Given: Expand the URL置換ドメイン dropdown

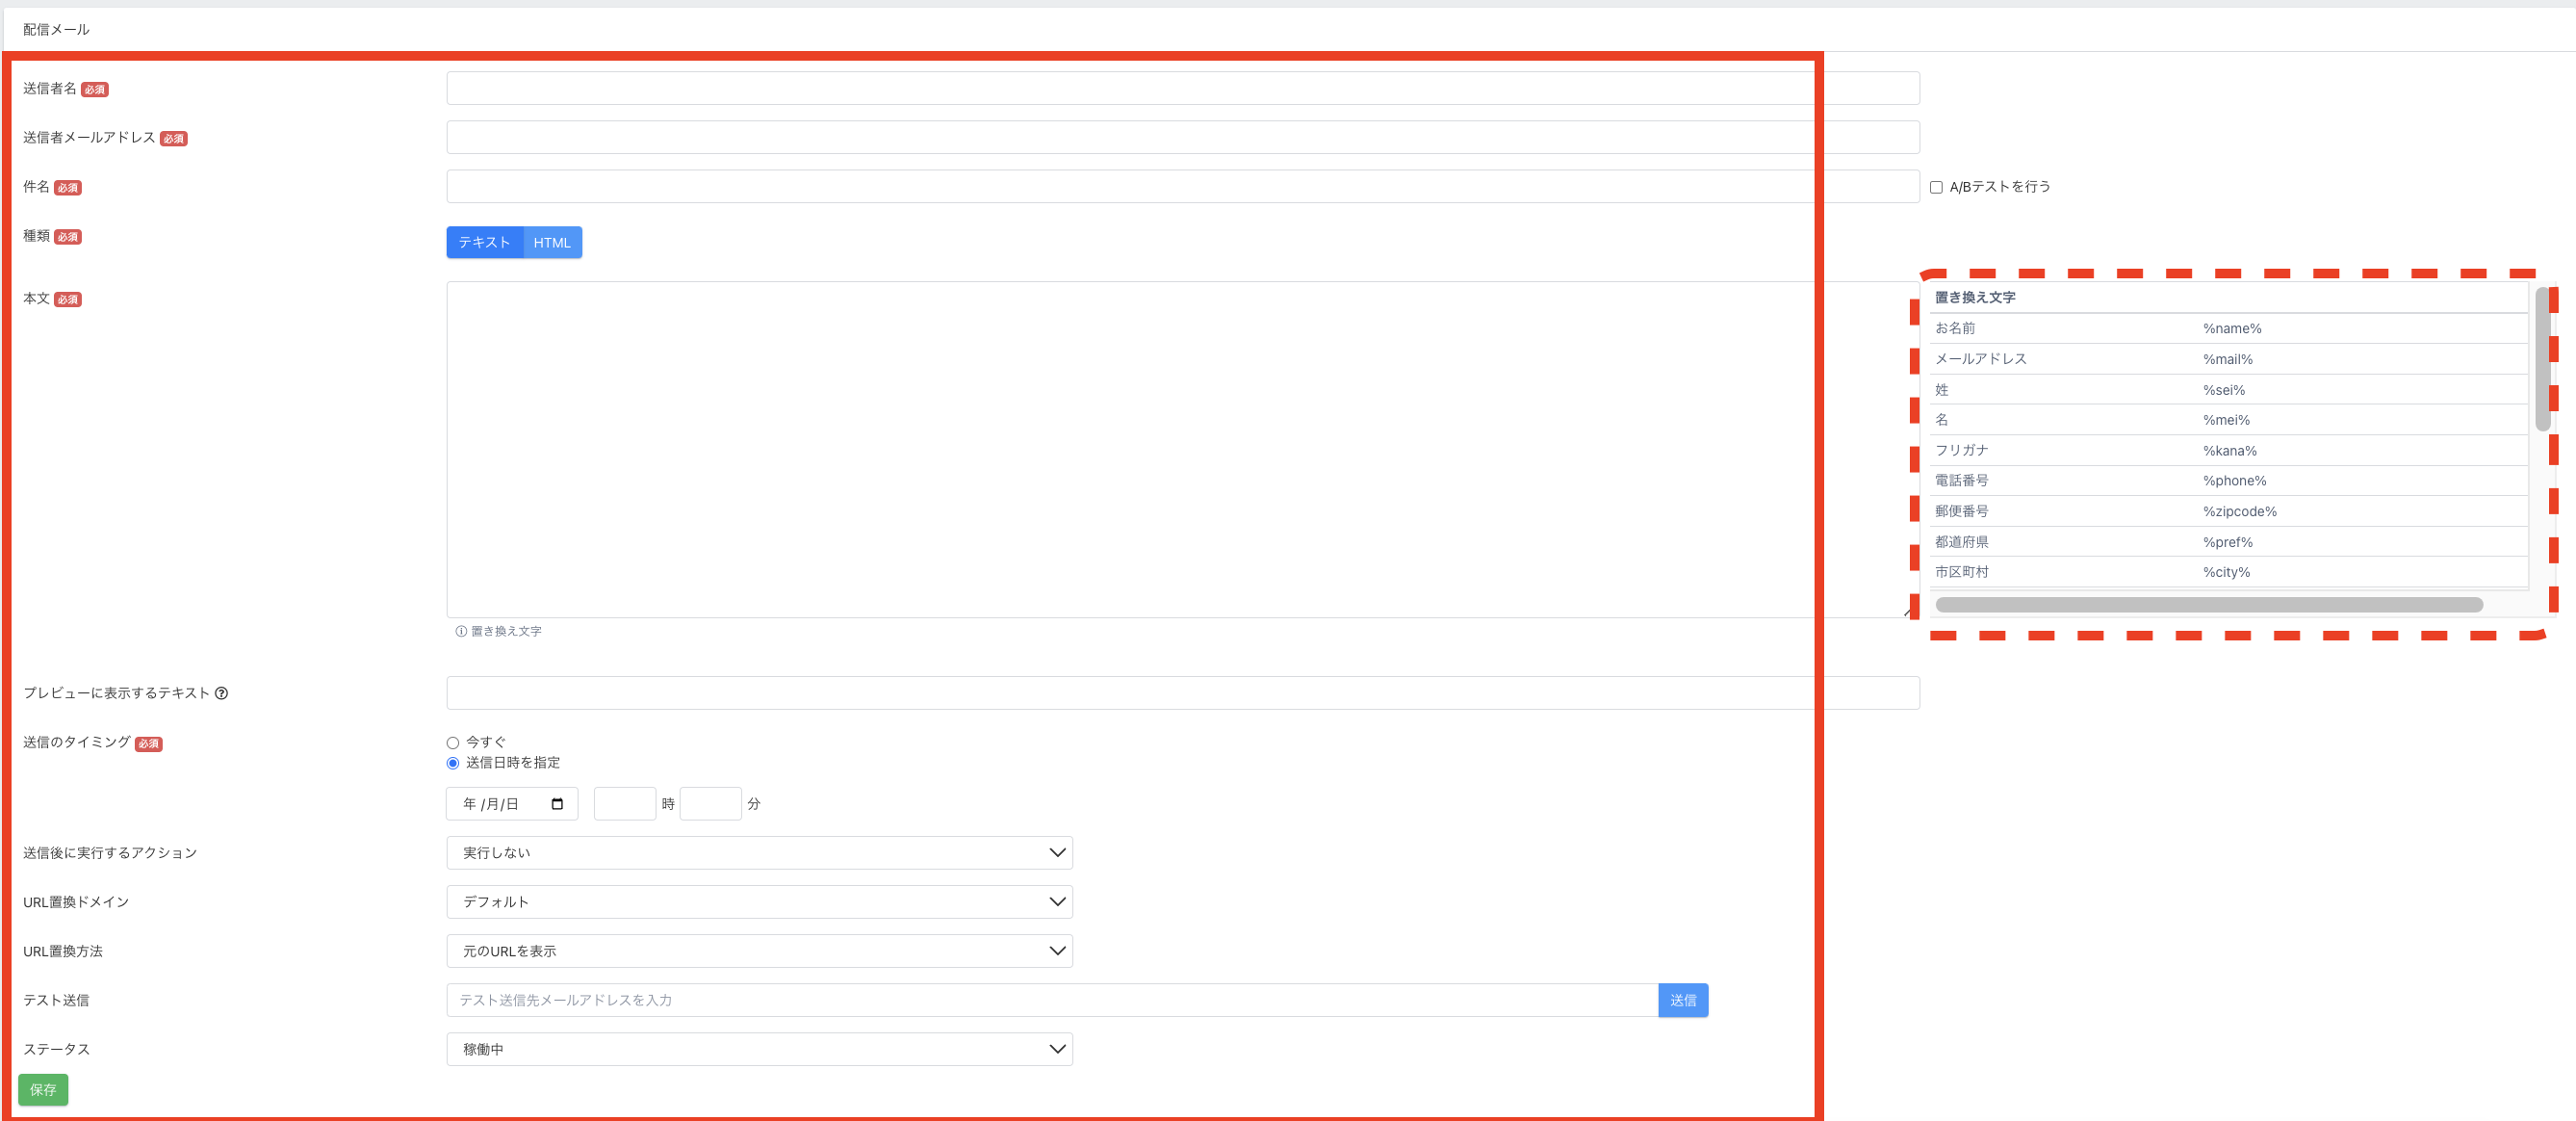Looking at the screenshot, I should [759, 902].
